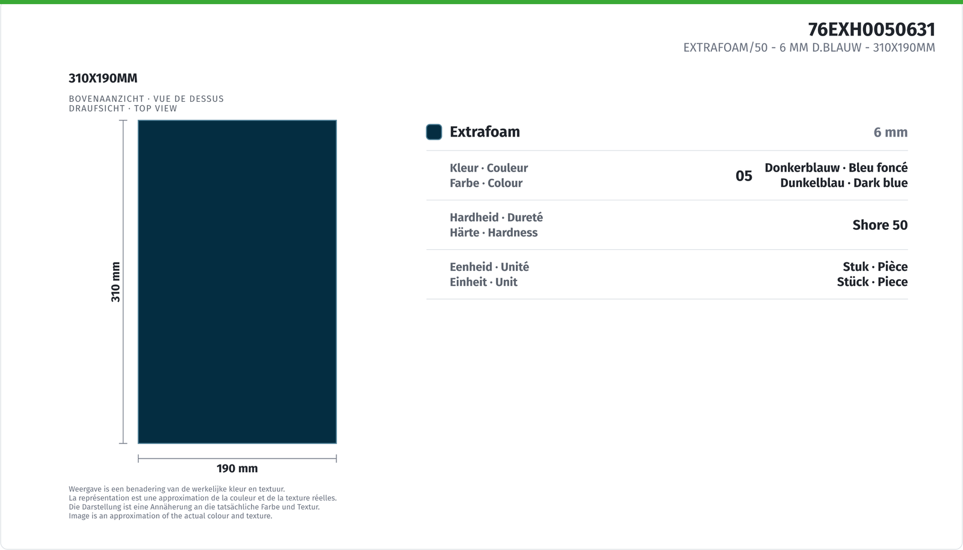The image size is (963, 550).
Task: Click the Kleur · Couleur label
Action: pyautogui.click(x=489, y=168)
